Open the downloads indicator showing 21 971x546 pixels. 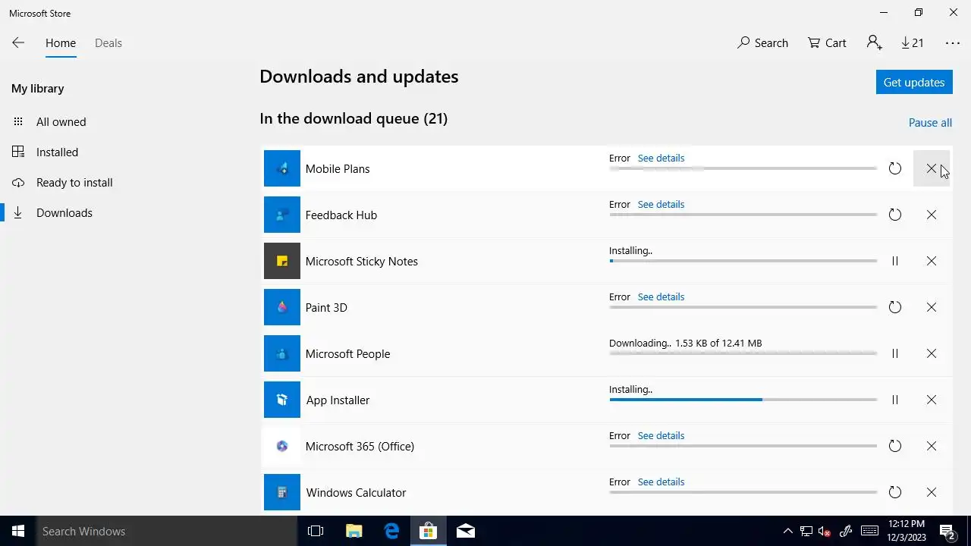913,43
